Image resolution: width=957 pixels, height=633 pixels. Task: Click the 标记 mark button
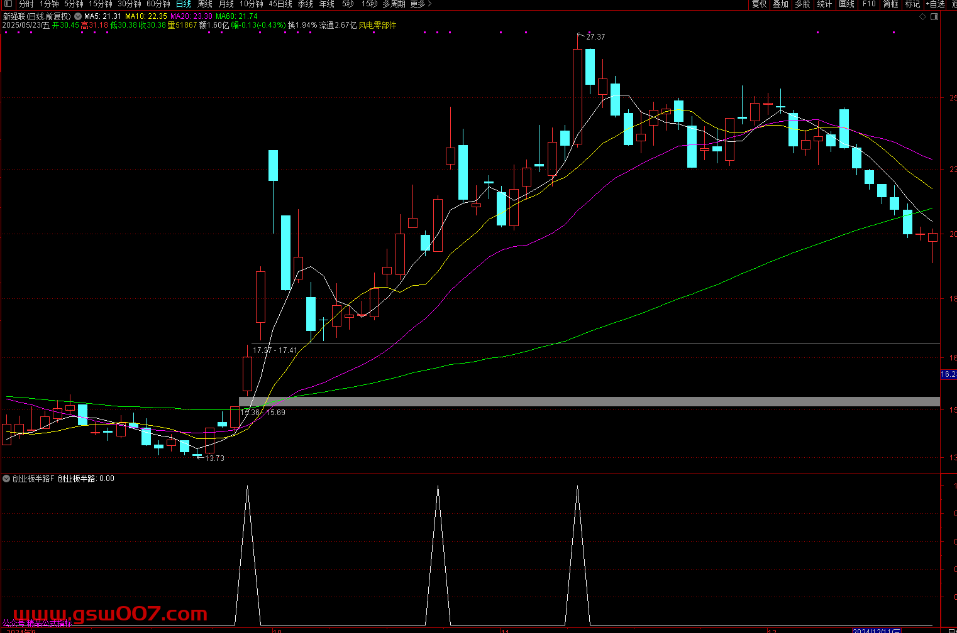912,4
